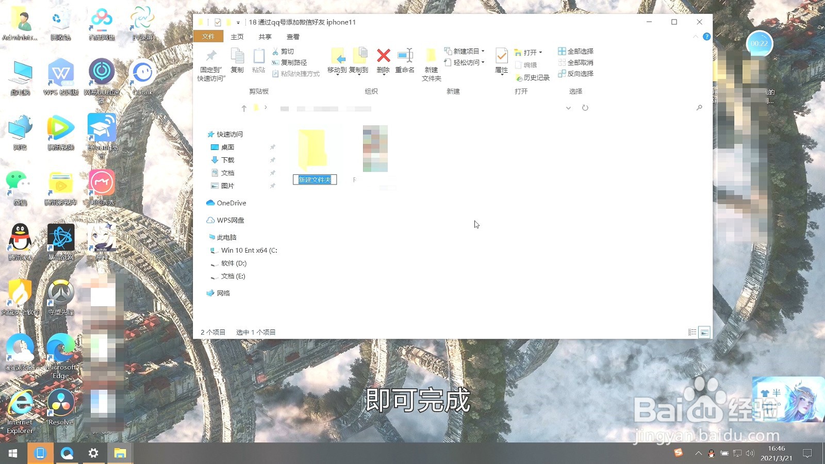Select Pictures (图片) in navigation pane
Viewport: 825px width, 464px height.
(223, 186)
